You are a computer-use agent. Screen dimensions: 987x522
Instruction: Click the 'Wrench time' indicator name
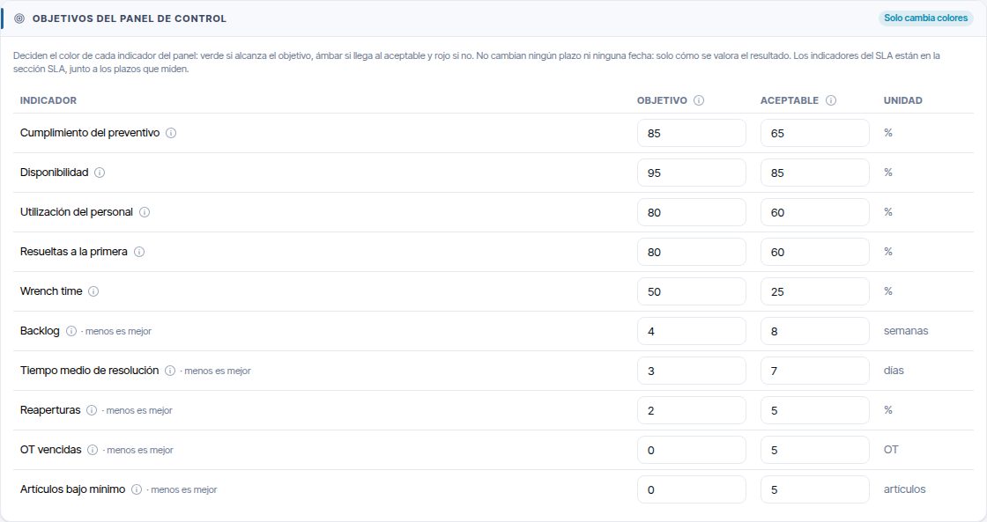pyautogui.click(x=51, y=291)
